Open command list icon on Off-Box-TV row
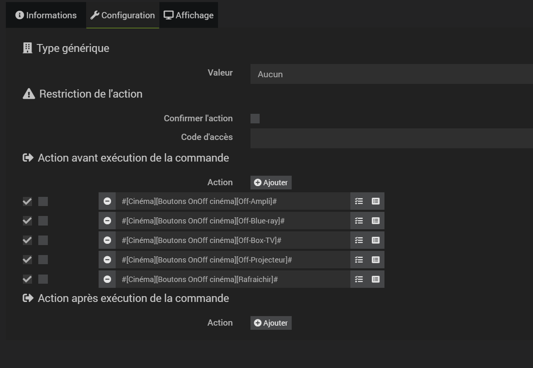Viewport: 533px width, 368px height. coord(359,240)
